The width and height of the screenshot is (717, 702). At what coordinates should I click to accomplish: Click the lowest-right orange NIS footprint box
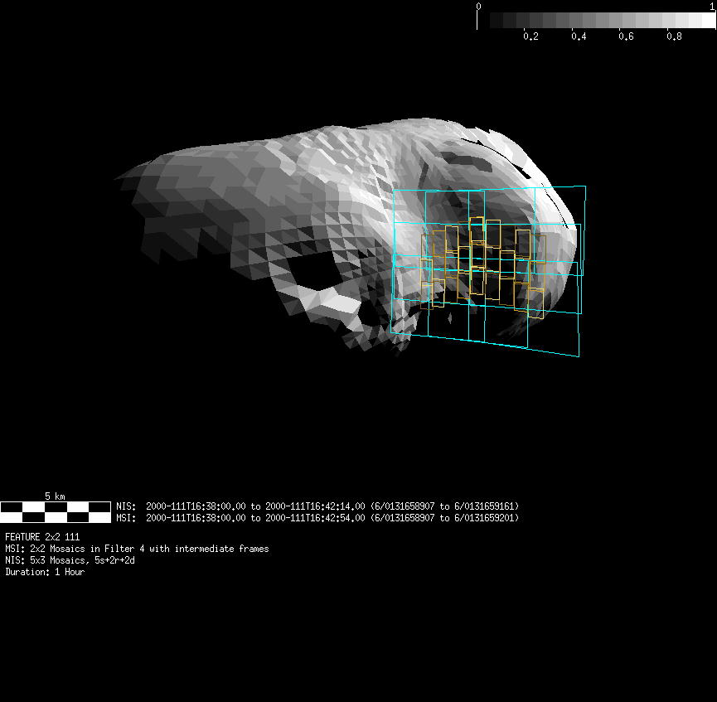click(x=536, y=303)
